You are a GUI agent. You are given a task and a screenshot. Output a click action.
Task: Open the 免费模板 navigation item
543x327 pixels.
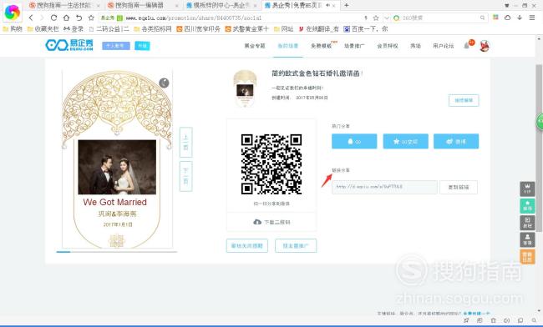point(321,46)
